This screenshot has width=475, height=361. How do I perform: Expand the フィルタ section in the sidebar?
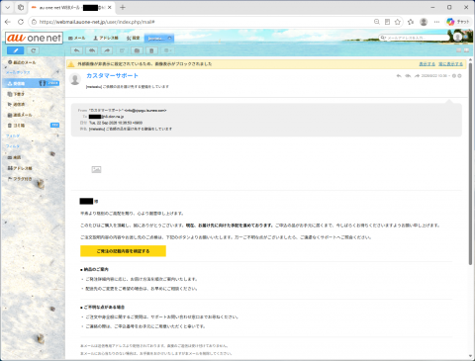point(13,145)
